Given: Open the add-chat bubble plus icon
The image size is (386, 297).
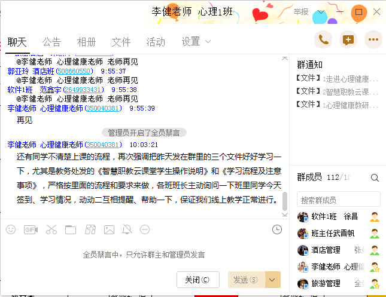Looking at the screenshot, I should (x=348, y=39).
